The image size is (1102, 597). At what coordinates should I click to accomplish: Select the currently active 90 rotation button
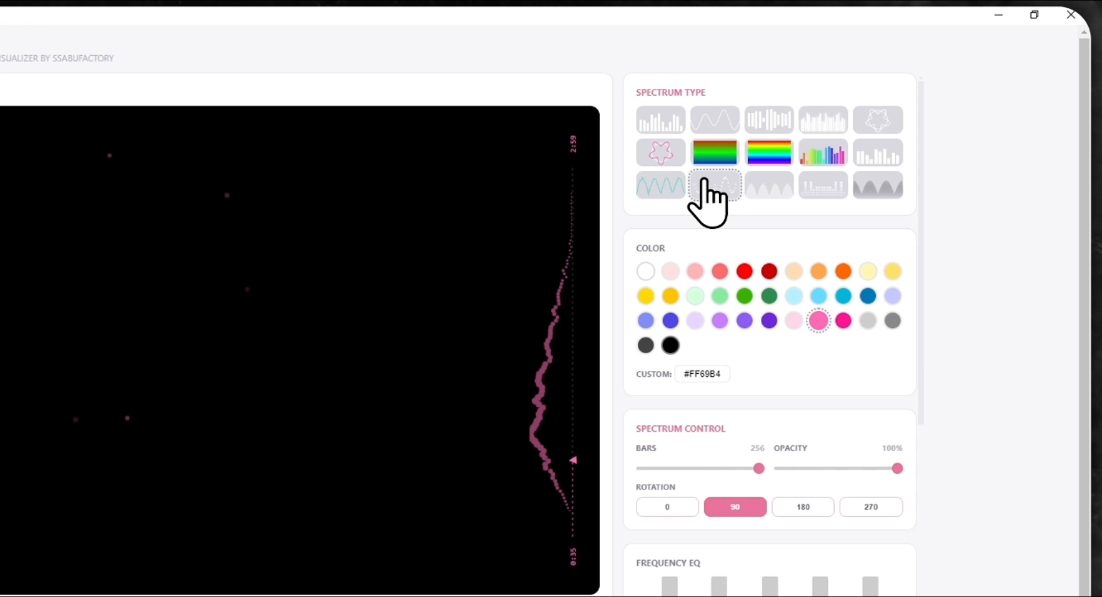(x=735, y=507)
